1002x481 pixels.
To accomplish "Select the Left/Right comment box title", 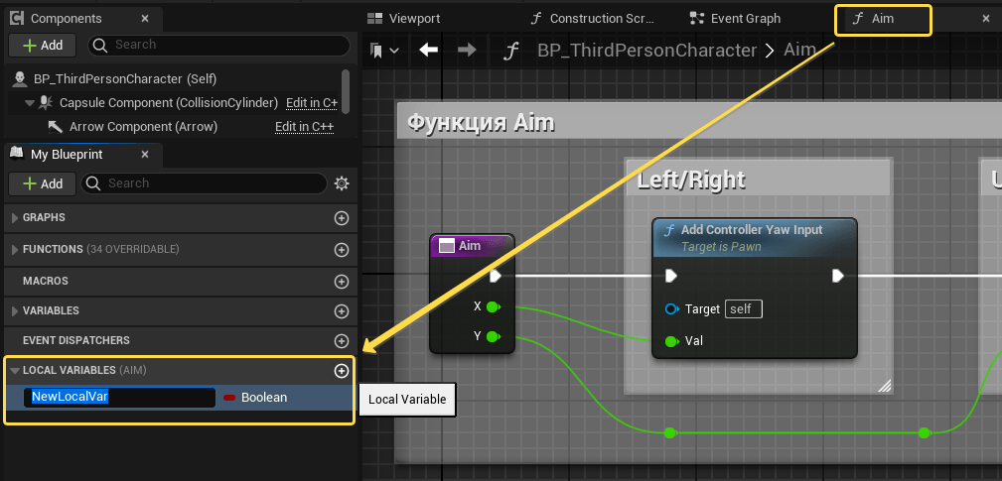I will [x=691, y=180].
